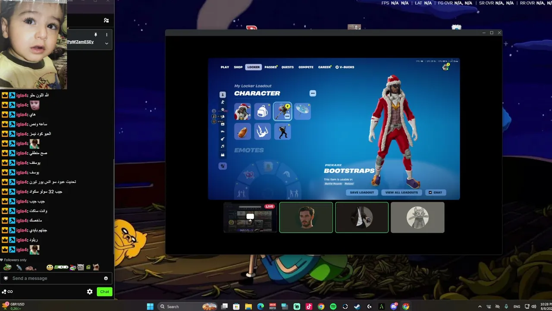Open the in-game CHAT button
Viewport: 552px width, 311px height.
tap(435, 192)
